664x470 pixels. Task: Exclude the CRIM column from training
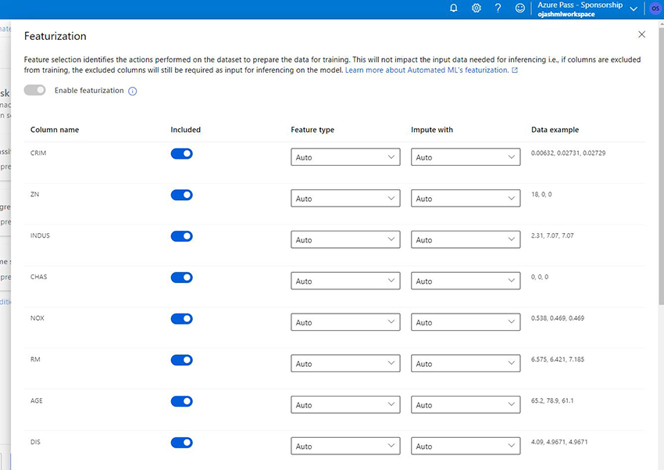coord(181,153)
